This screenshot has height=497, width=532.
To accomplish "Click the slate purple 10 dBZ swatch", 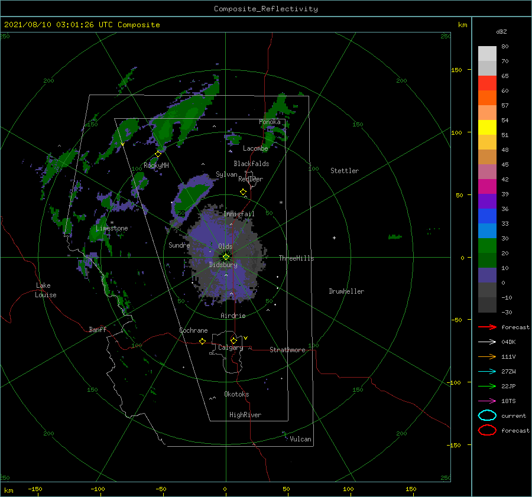I will click(x=487, y=275).
